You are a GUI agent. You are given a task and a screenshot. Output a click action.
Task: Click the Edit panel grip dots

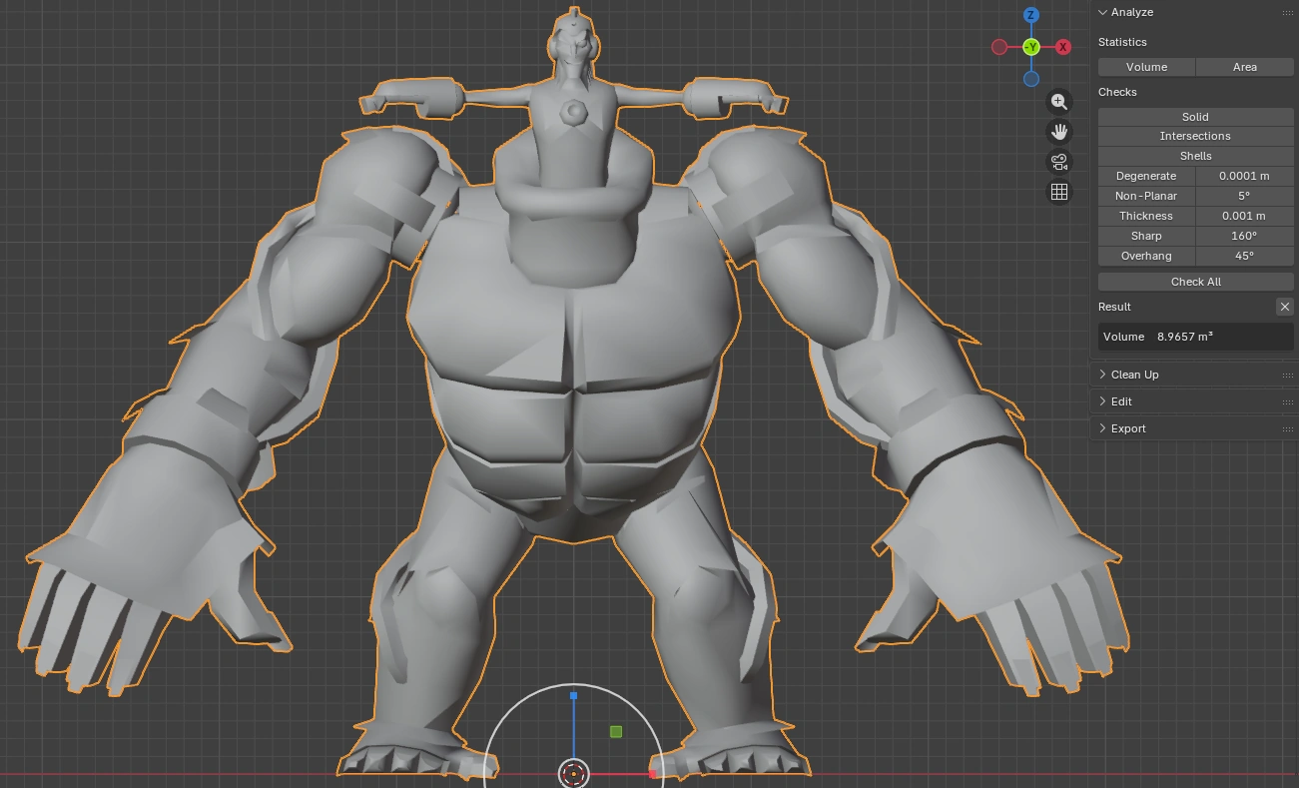tap(1288, 401)
